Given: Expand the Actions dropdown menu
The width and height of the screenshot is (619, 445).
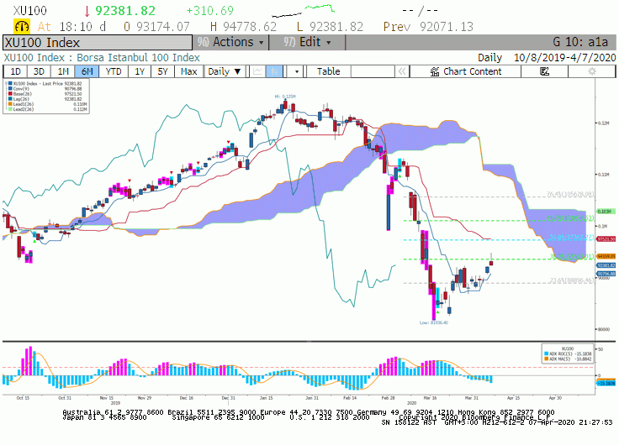Looking at the screenshot, I should (230, 42).
